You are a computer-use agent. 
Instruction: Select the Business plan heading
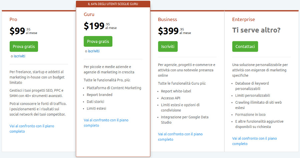point(167,20)
